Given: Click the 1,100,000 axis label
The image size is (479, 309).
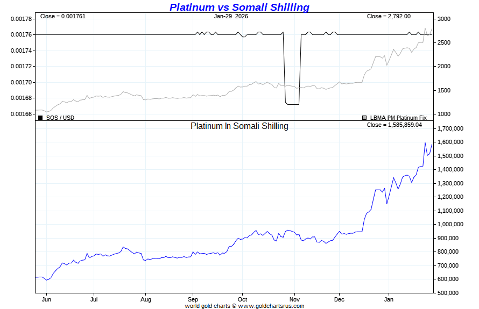Looking at the screenshot, I should [450, 211].
